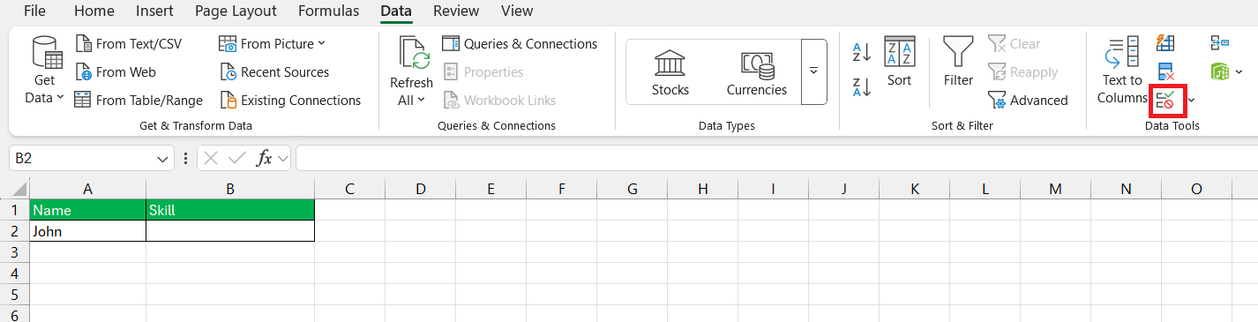Open the Sort dialog

point(900,62)
